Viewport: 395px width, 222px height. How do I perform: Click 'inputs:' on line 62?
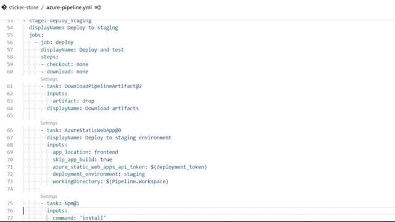(x=57, y=93)
